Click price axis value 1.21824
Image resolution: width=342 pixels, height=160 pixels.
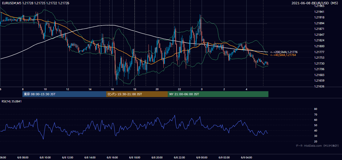pyautogui.click(x=319, y=40)
